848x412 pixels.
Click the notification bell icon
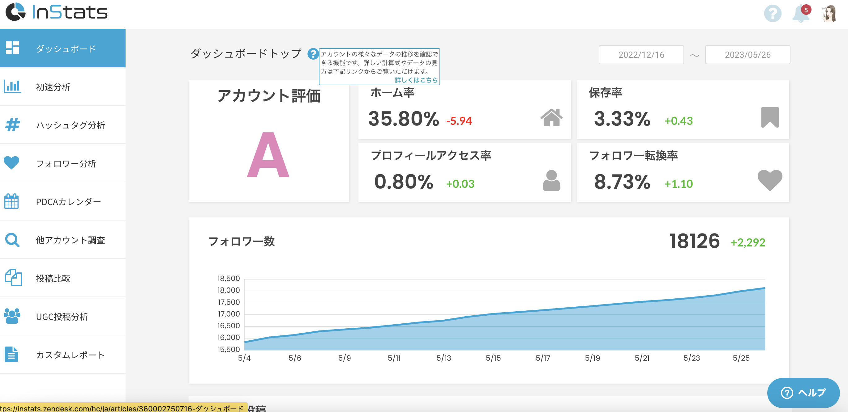tap(800, 14)
